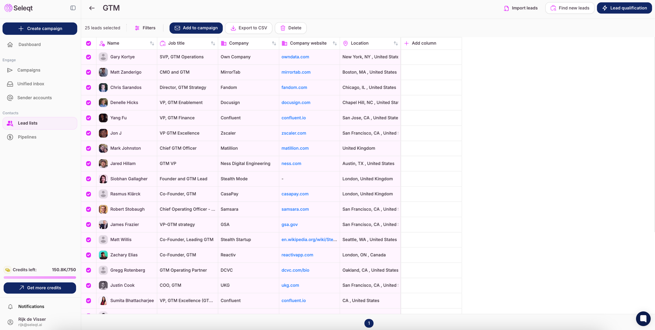Open the docusign.com website link
Image resolution: width=655 pixels, height=330 pixels.
click(x=296, y=103)
